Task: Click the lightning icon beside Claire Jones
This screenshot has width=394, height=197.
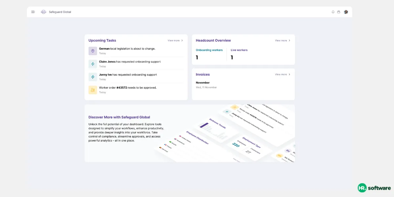Action: (x=93, y=64)
